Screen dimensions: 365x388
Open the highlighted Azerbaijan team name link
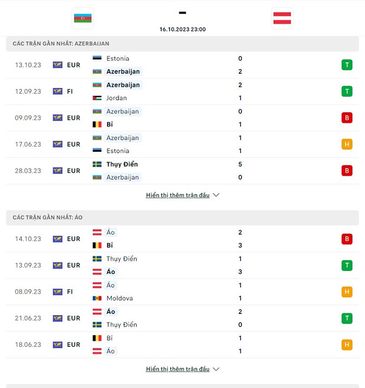(x=123, y=71)
